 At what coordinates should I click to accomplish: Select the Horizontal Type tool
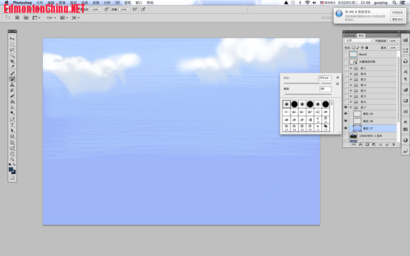pos(12,124)
